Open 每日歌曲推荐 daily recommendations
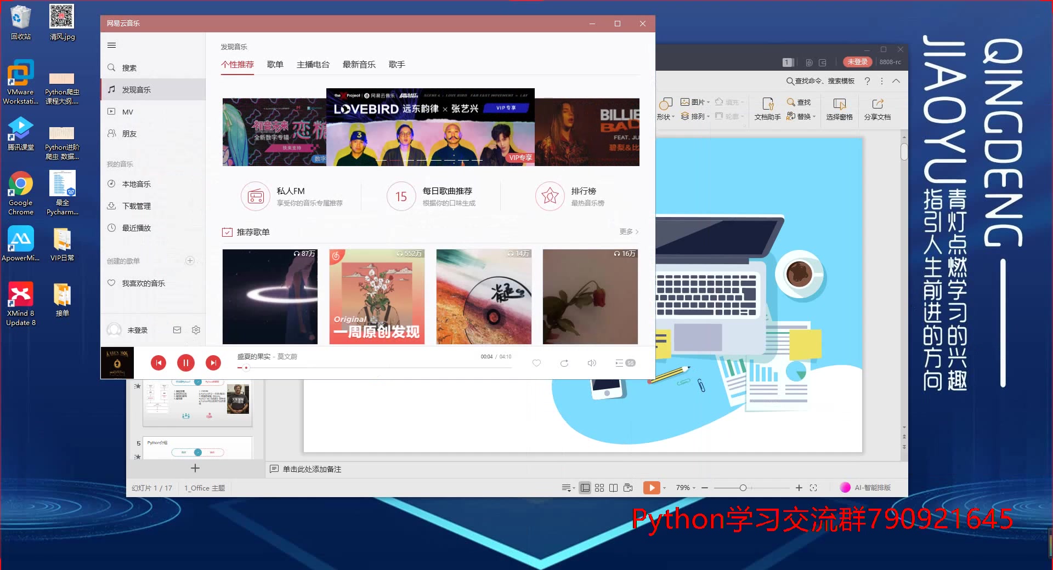Screen dimensions: 1053x570 432,196
